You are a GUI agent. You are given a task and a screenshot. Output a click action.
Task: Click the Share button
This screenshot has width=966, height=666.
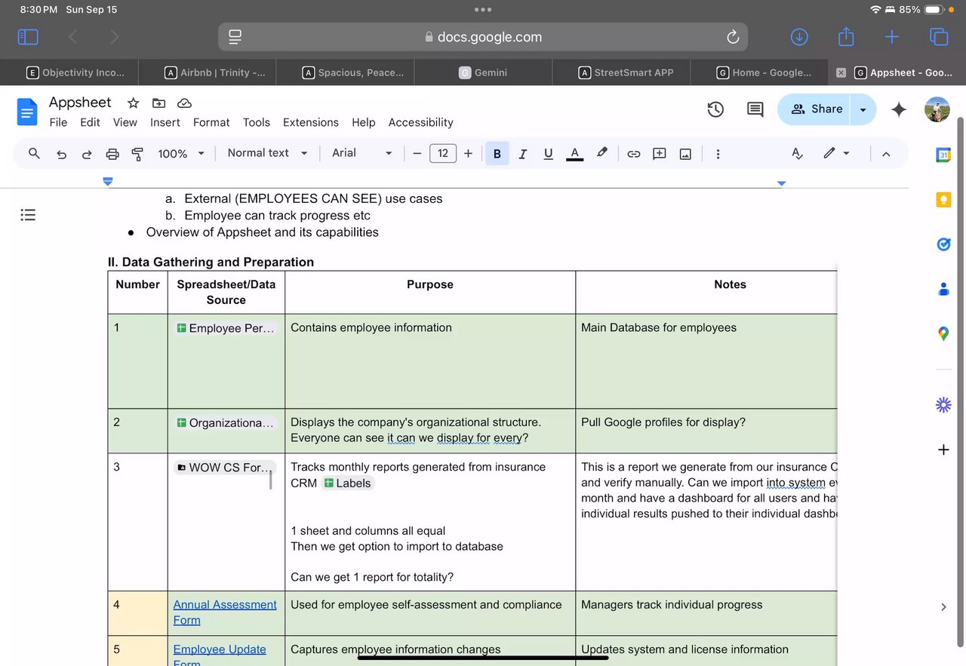coord(816,109)
